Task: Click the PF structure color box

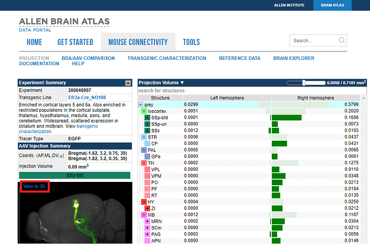Action: click(x=147, y=189)
